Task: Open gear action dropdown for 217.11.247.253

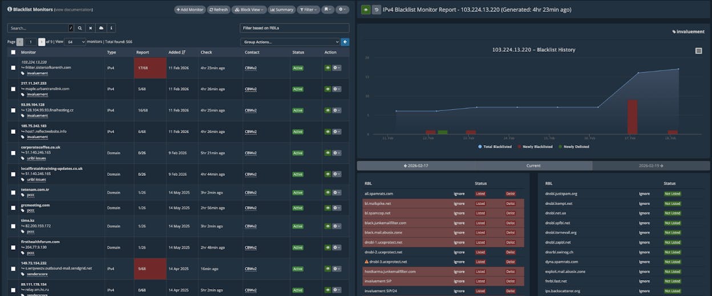Action: (x=337, y=89)
